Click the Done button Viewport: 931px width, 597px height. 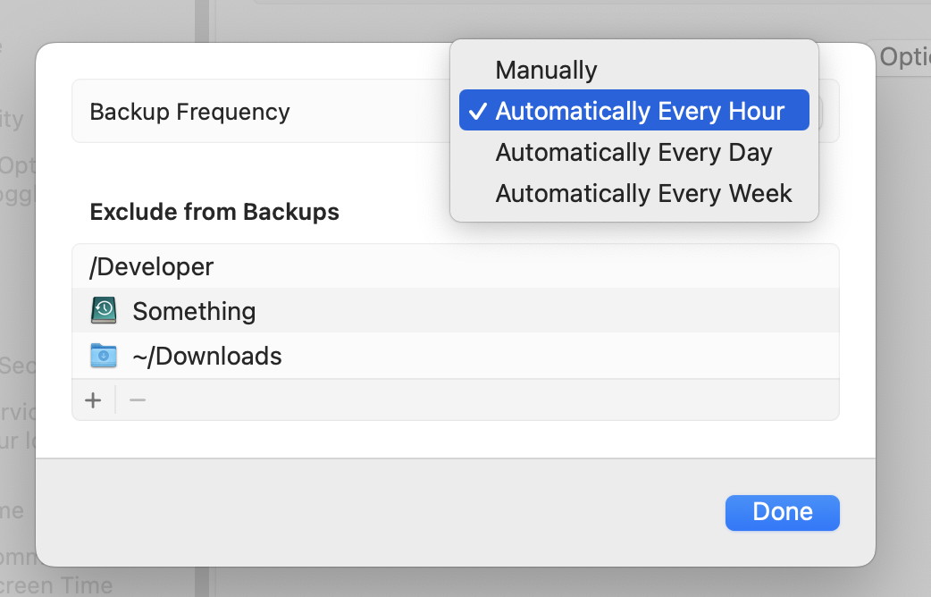[x=782, y=512]
